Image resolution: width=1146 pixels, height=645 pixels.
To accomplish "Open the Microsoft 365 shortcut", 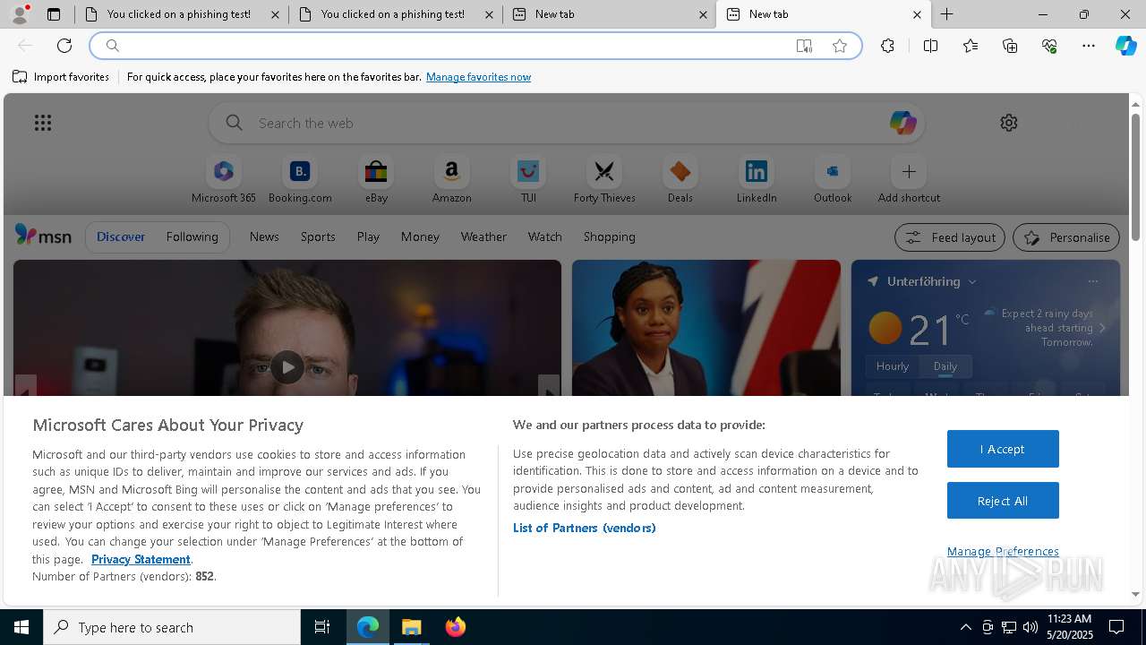I will coord(224,180).
